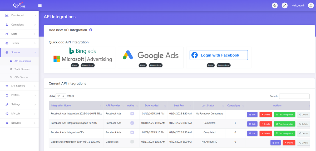Edit the Bogdan 202509 integration
The height and width of the screenshot is (151, 316).
pyautogui.click(x=252, y=124)
